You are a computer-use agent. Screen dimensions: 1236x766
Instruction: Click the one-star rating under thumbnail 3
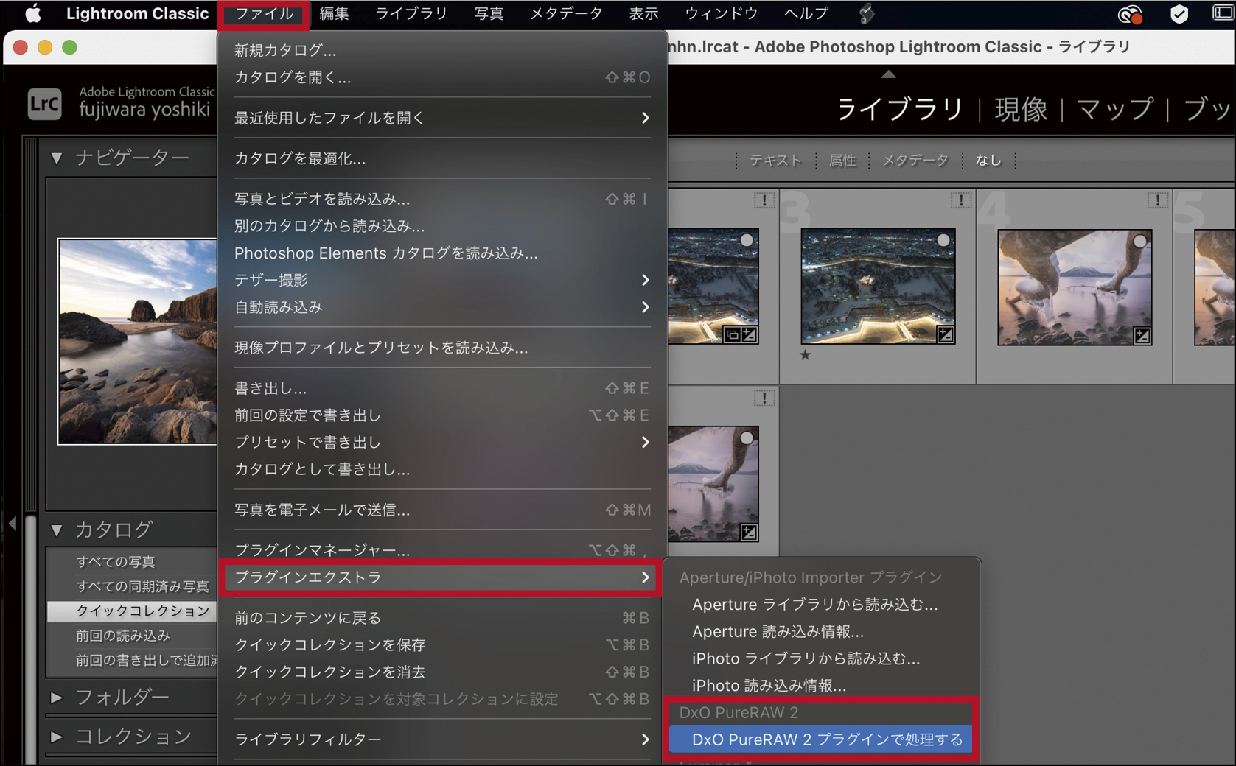click(805, 355)
